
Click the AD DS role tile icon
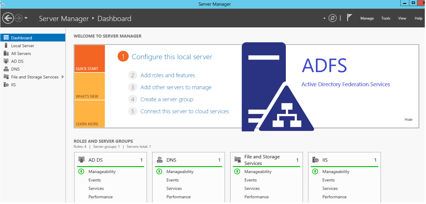(81, 160)
